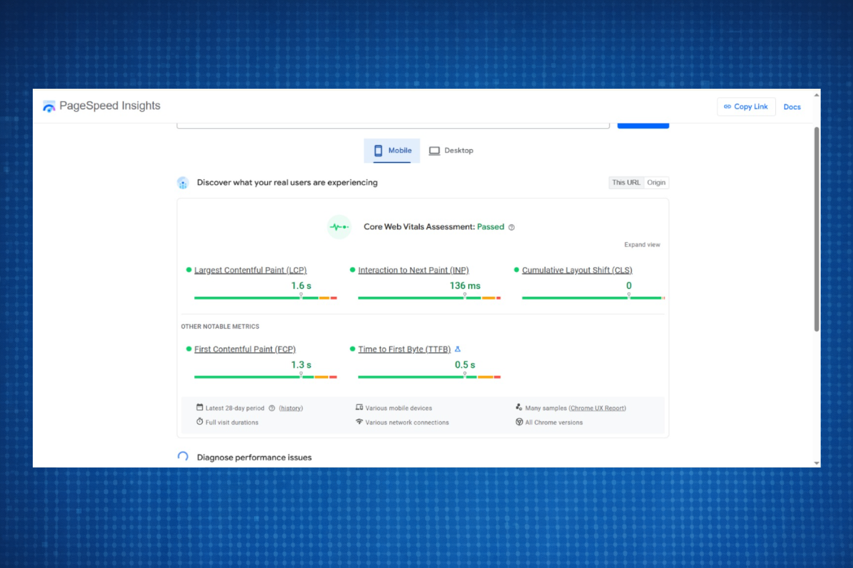This screenshot has width=853, height=568.
Task: Click Expand view to show details
Action: tap(642, 244)
